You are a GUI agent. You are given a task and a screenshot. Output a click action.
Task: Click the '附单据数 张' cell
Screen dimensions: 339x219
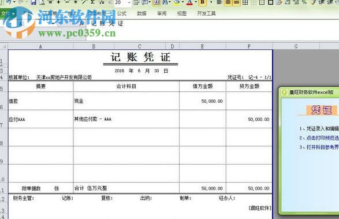(40, 188)
